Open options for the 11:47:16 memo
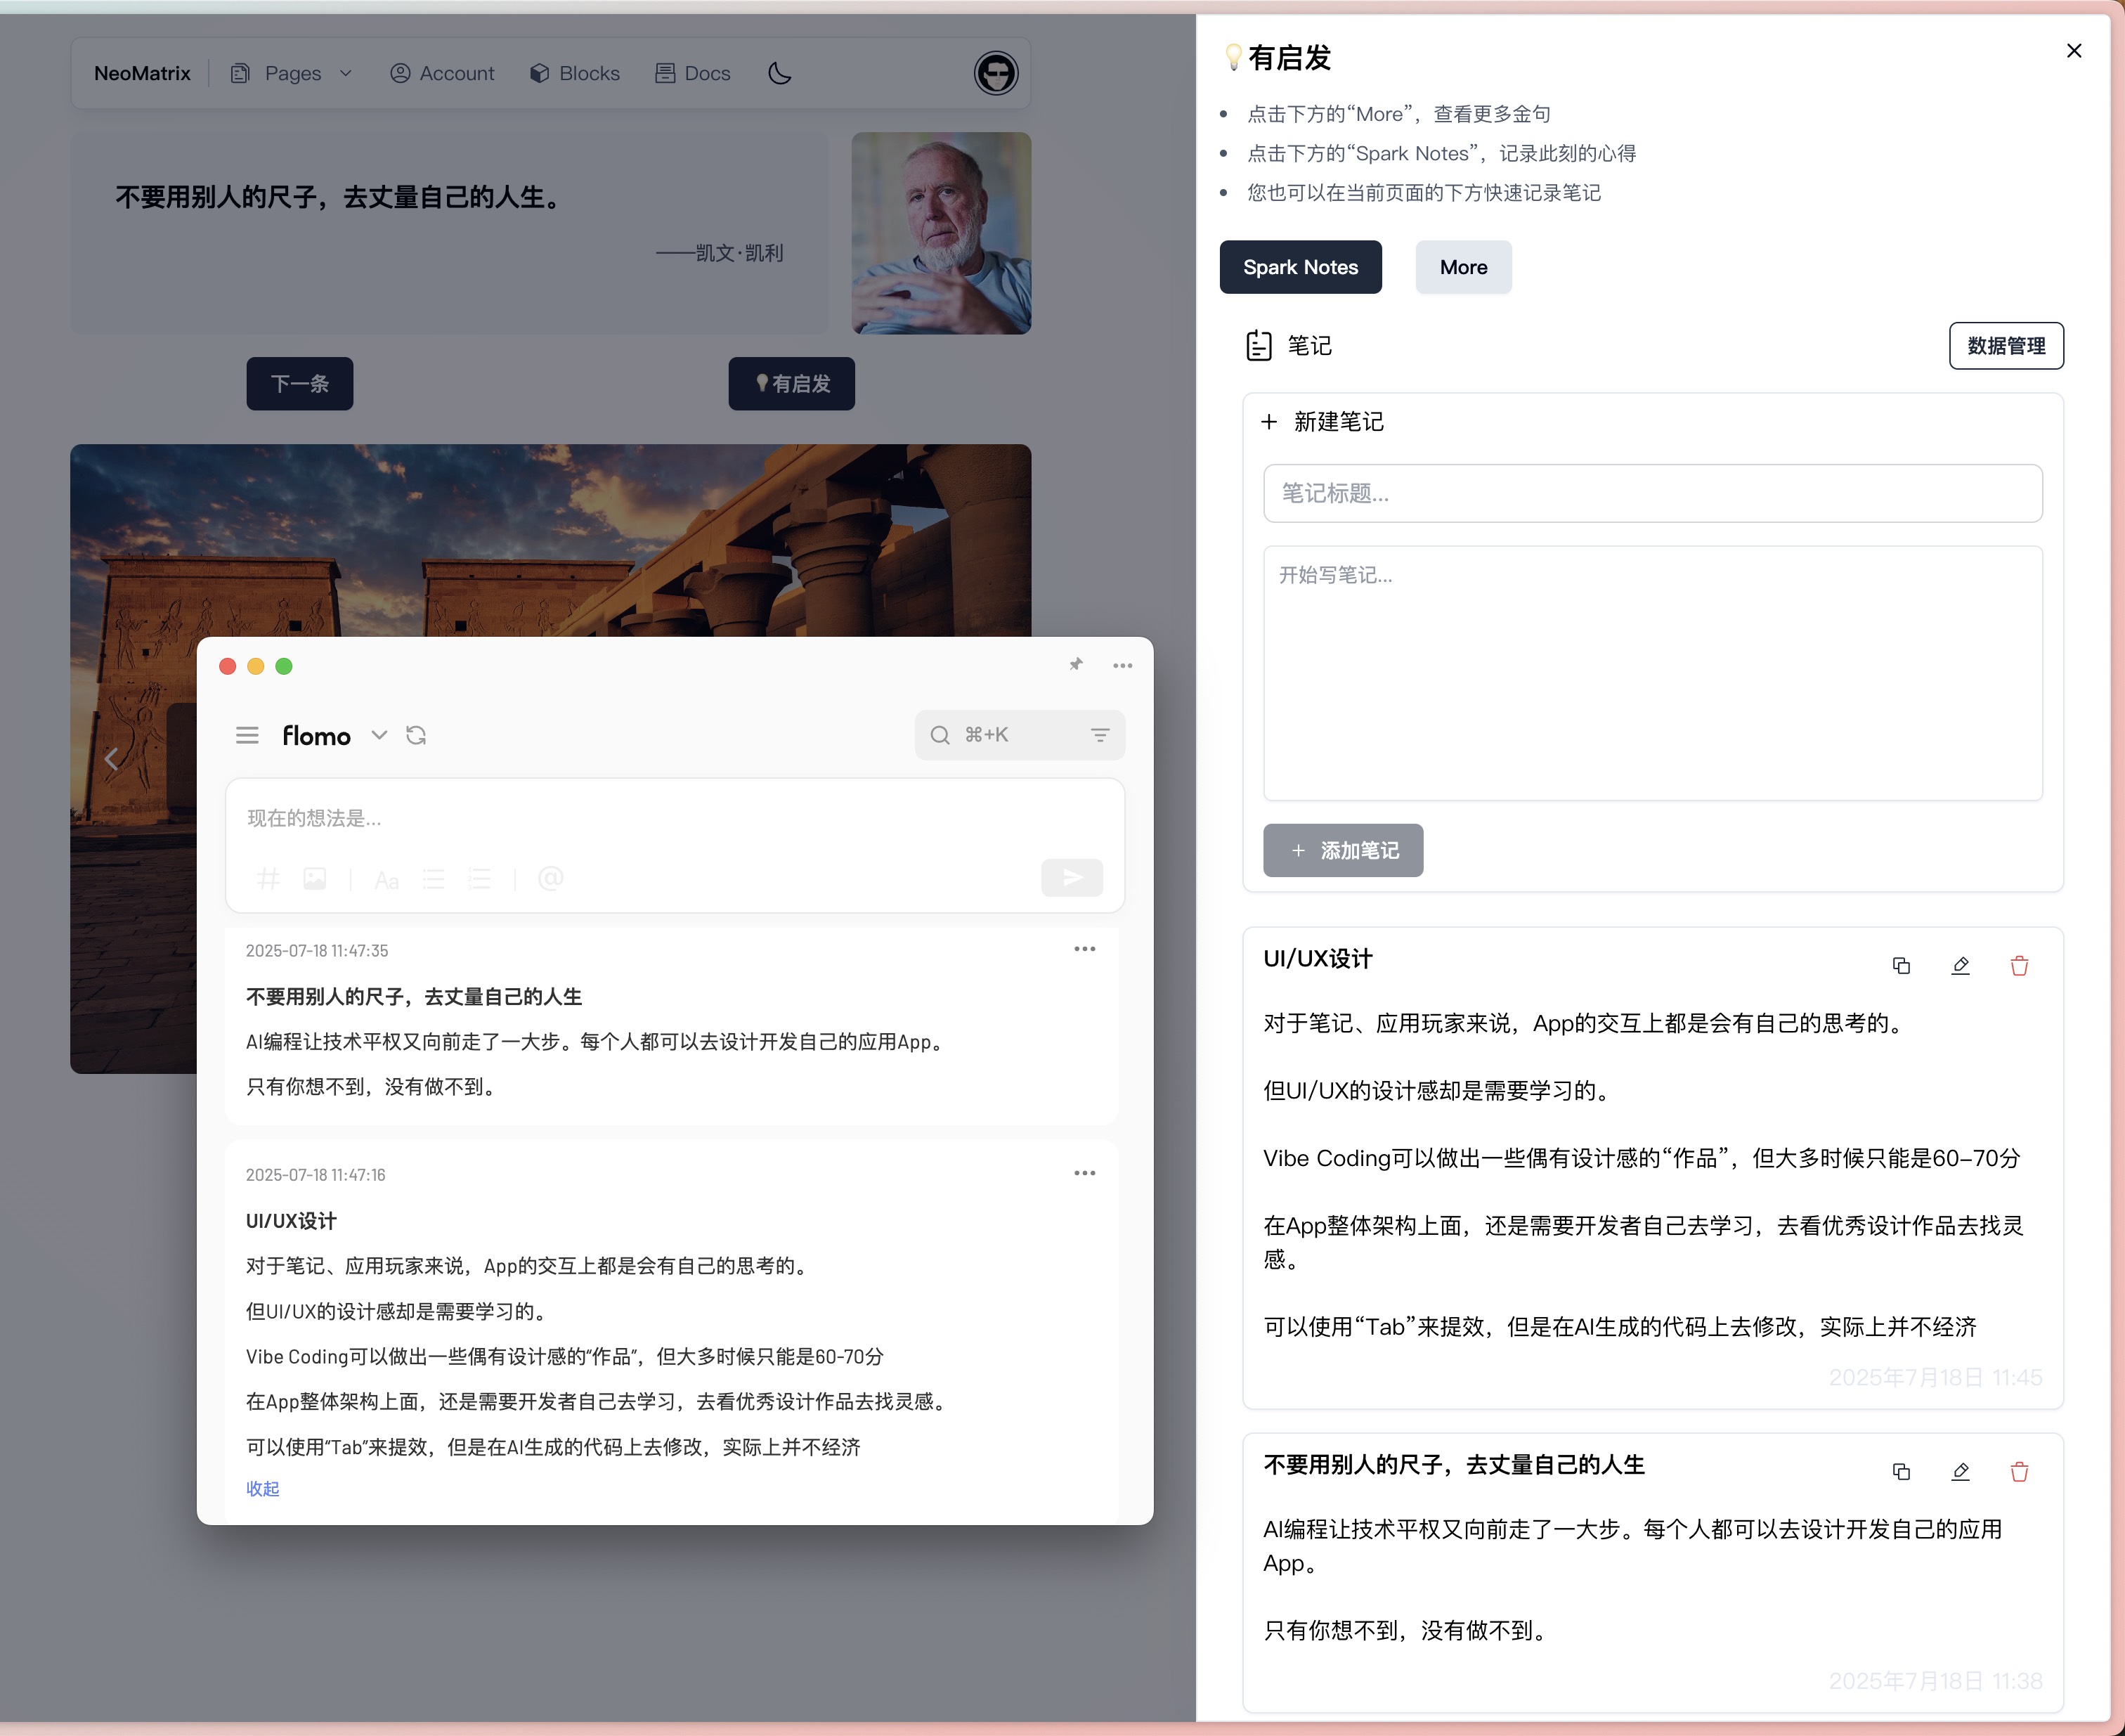This screenshot has height=1736, width=2125. 1085,1173
